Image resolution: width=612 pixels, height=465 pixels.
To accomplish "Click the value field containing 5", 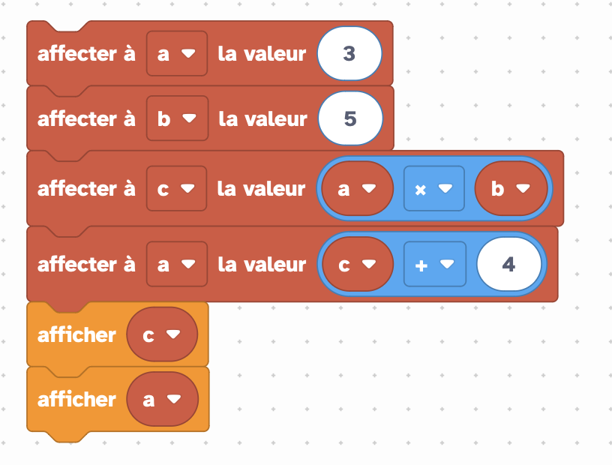I will 350,118.
